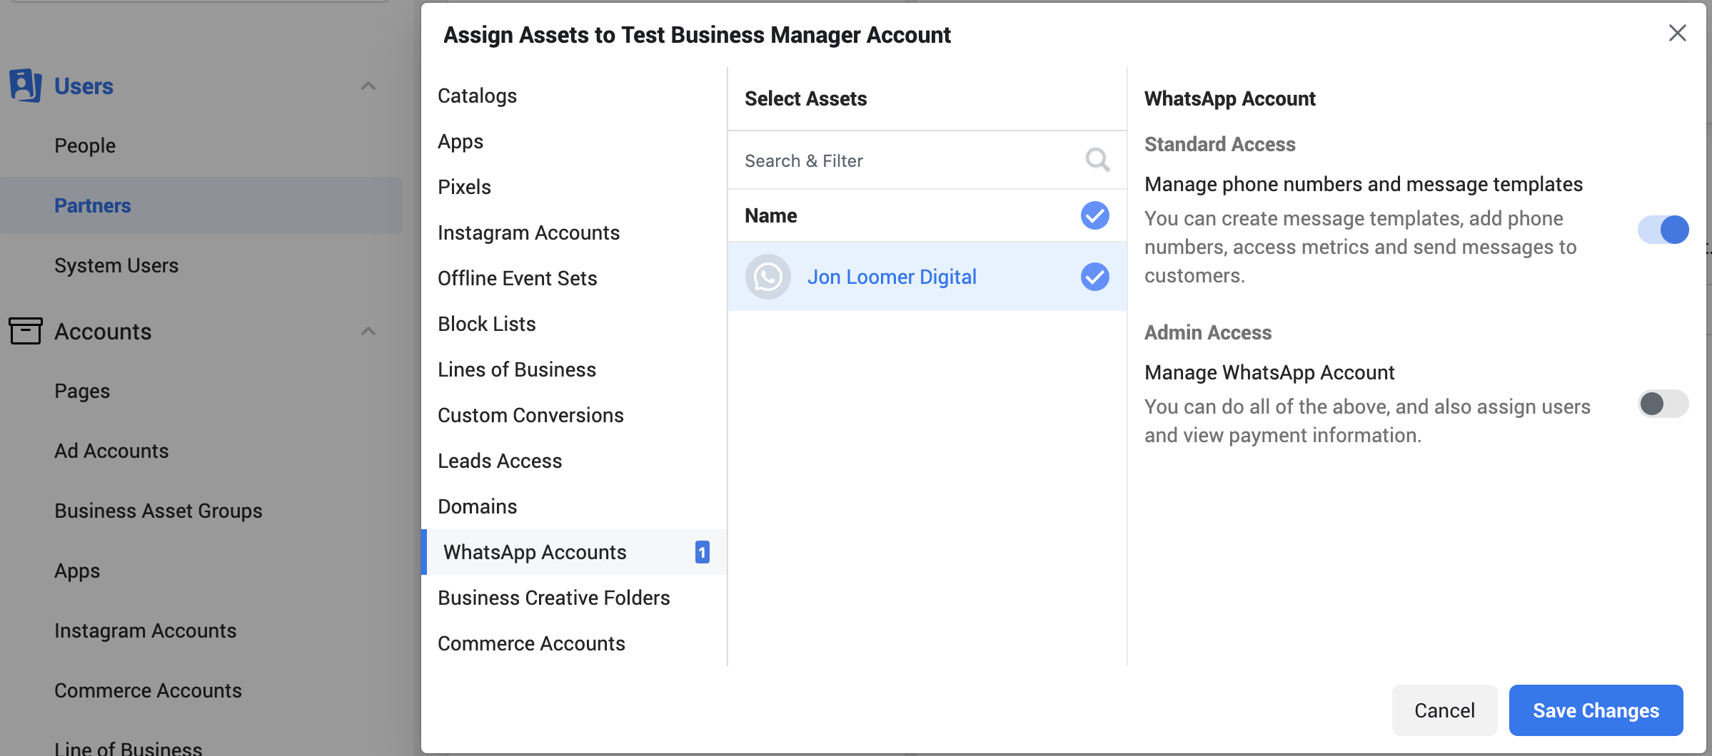Open the Jon Loomer Digital asset link
This screenshot has height=756, width=1712.
(x=892, y=277)
